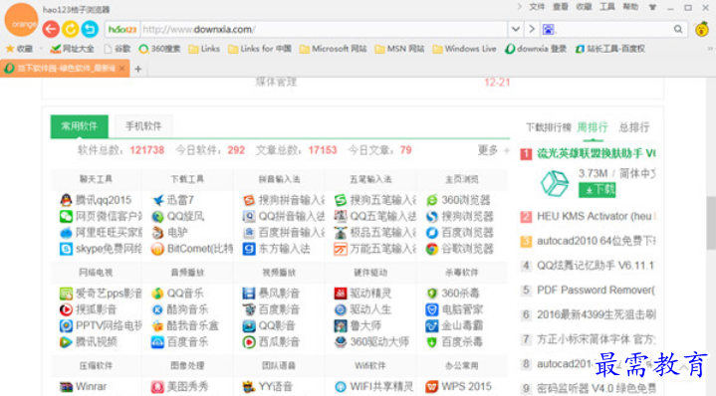Click the 美图秀秀 icon

[157, 387]
